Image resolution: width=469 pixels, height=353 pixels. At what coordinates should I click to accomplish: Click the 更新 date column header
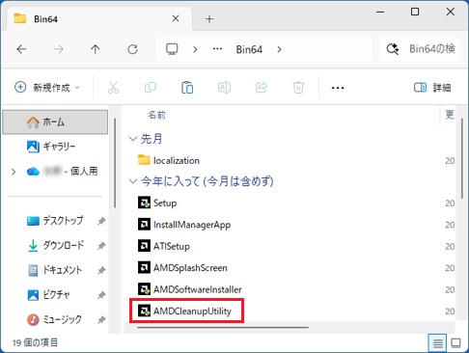coord(450,115)
